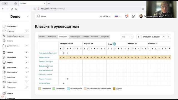The image size is (178, 100).
Task: Open the 19.02.2024 - 25.02.2024 date range dropdown
Action: click(154, 37)
